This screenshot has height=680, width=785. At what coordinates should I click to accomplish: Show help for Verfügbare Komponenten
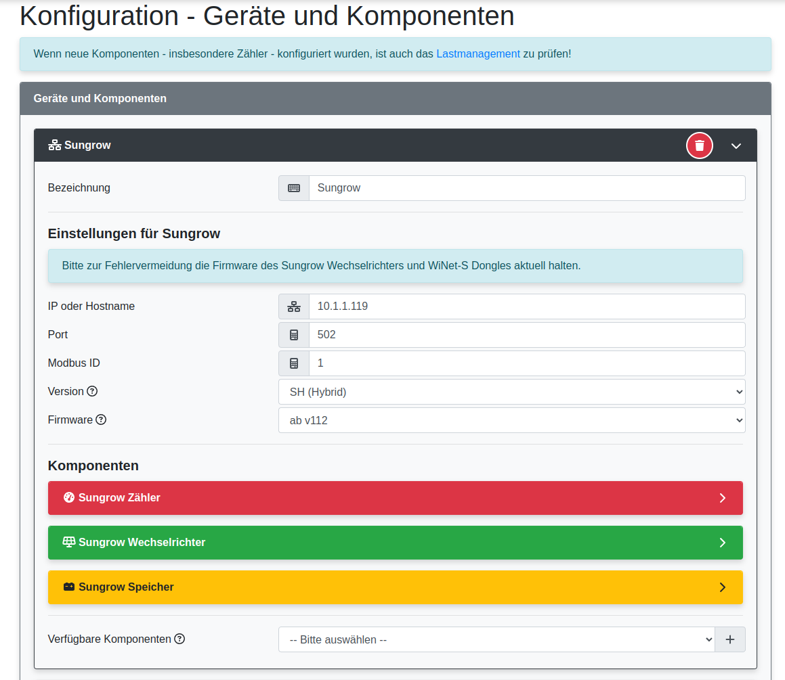(x=179, y=639)
